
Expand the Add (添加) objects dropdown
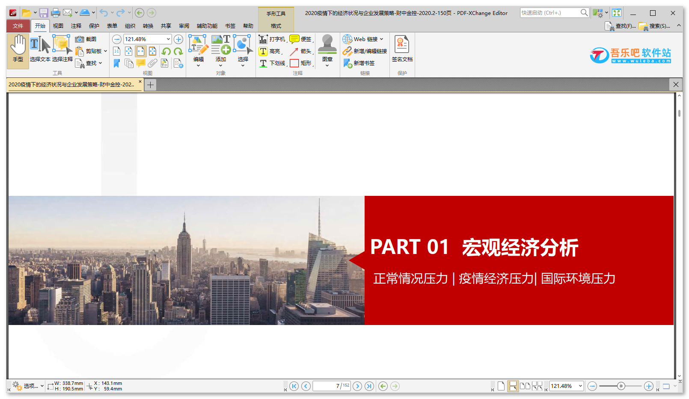220,65
